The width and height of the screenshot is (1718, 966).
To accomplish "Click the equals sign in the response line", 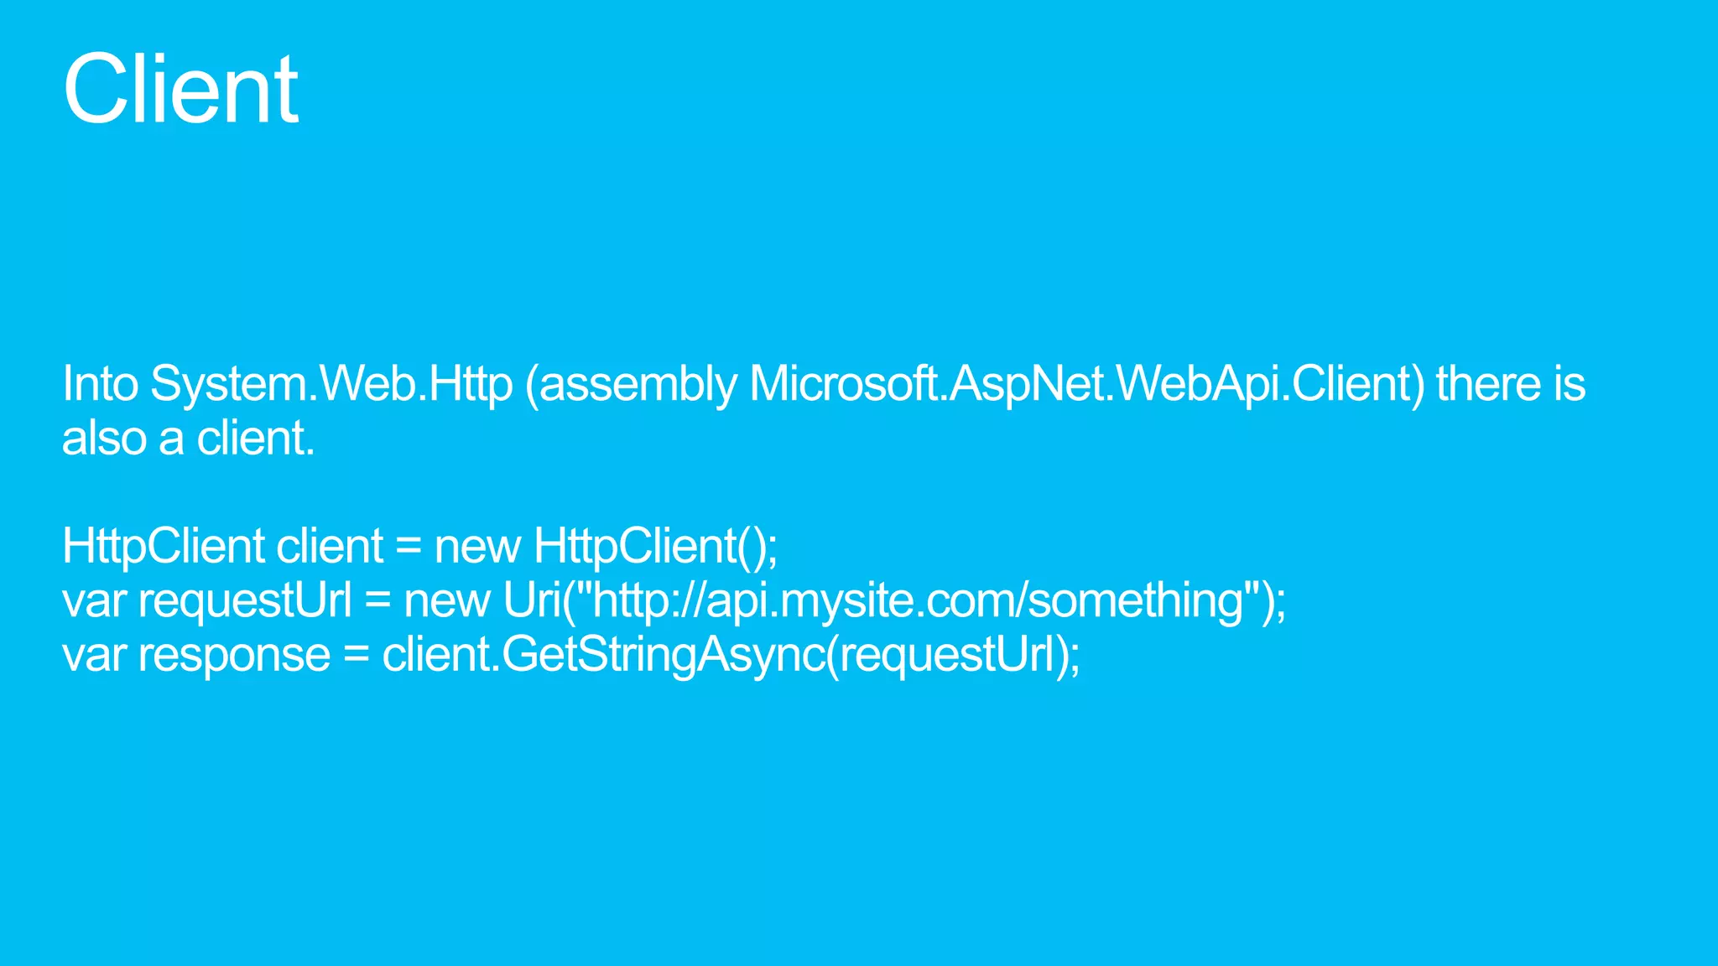I will point(357,656).
